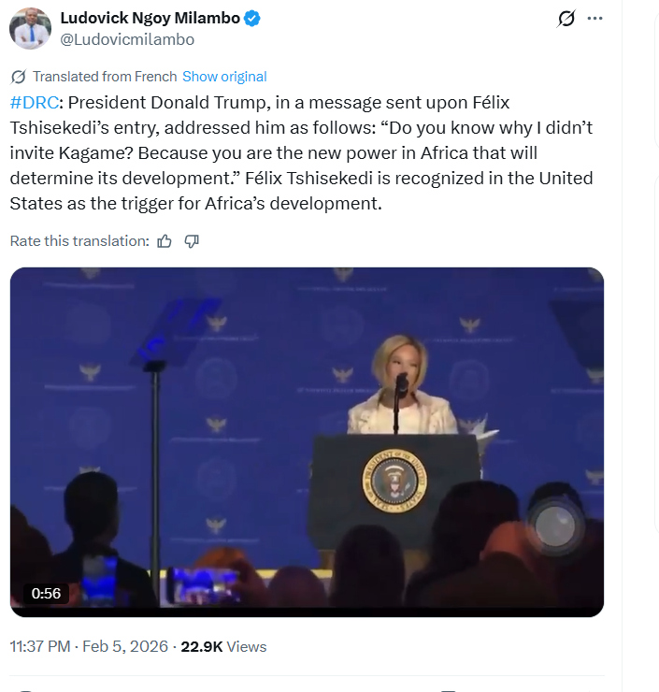
Task: Rate the translation with thumbs down
Action: (x=192, y=241)
